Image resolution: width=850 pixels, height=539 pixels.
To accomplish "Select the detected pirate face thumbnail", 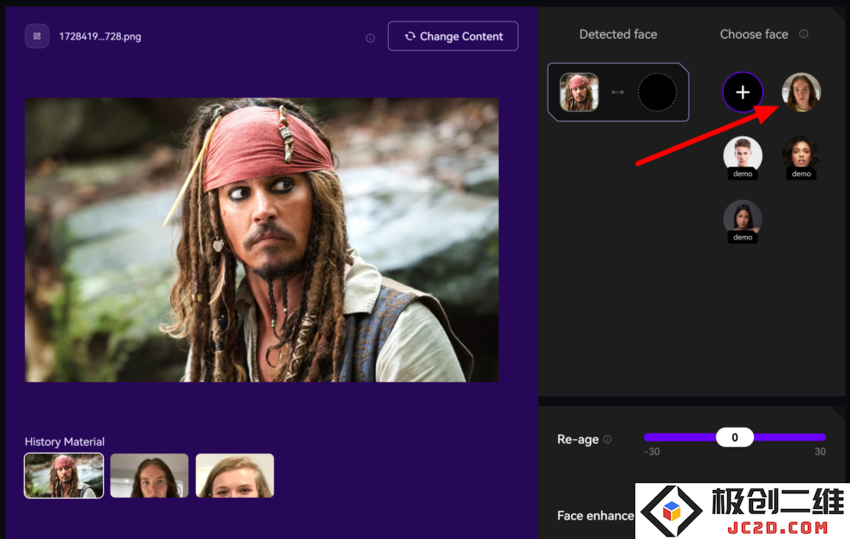I will (x=579, y=92).
